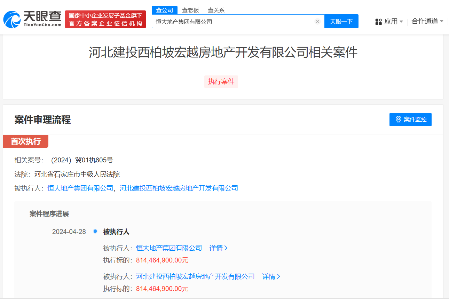Click the 执行案件 tag

click(x=221, y=82)
